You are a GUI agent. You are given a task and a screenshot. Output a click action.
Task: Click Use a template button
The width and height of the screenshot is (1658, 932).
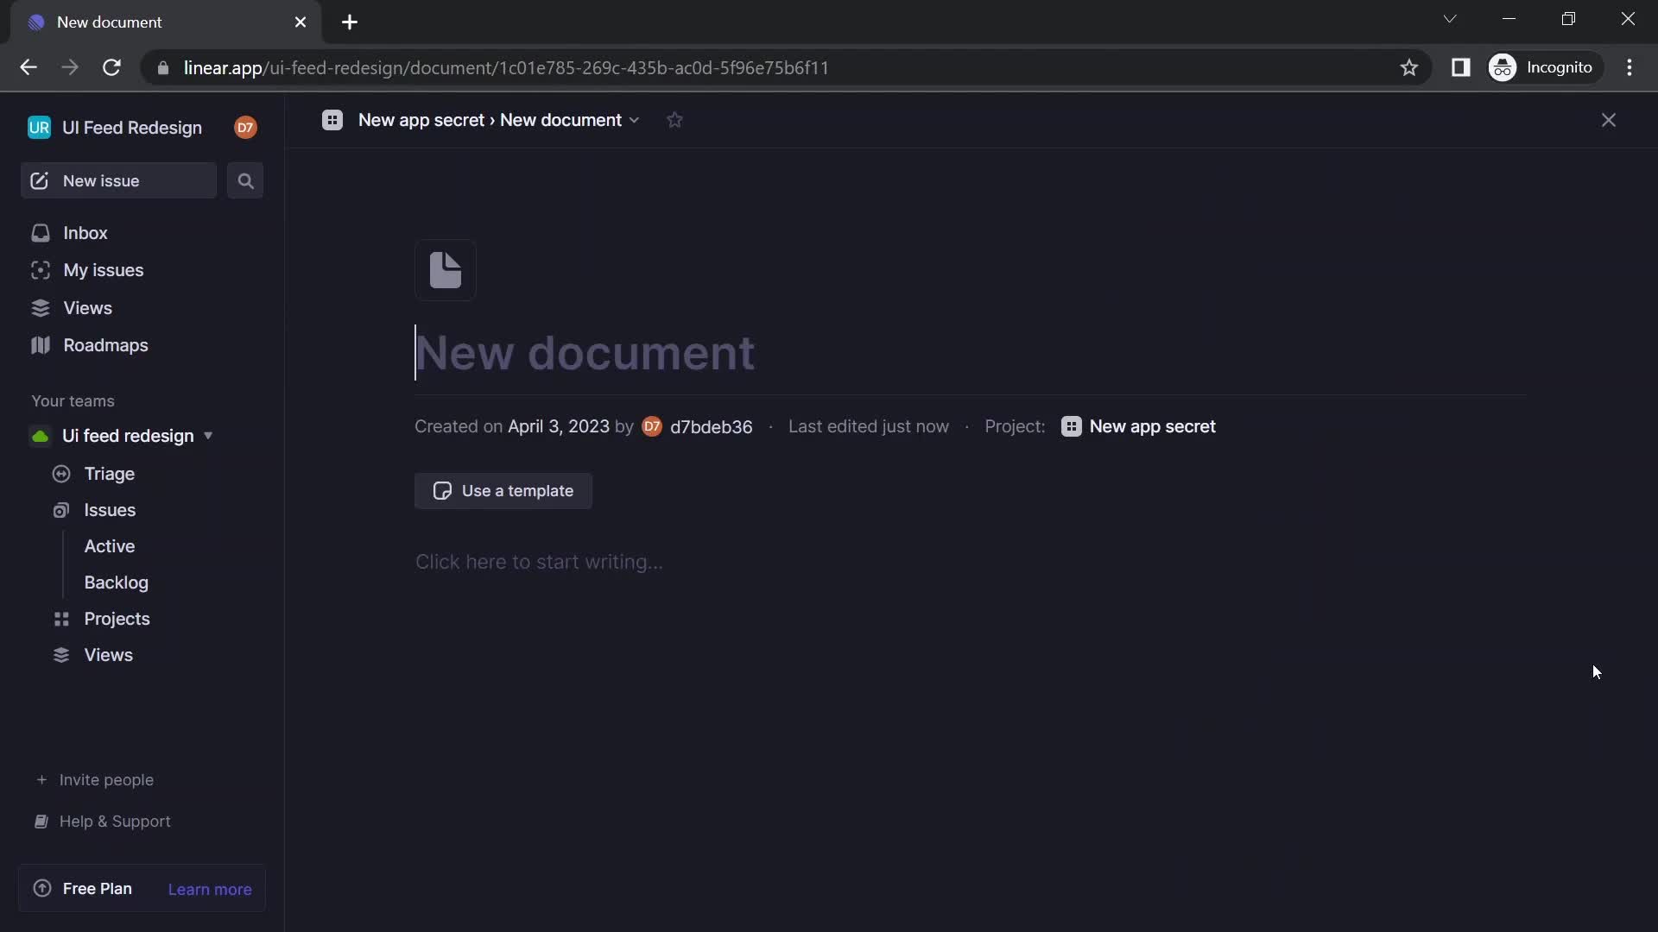[x=503, y=492]
